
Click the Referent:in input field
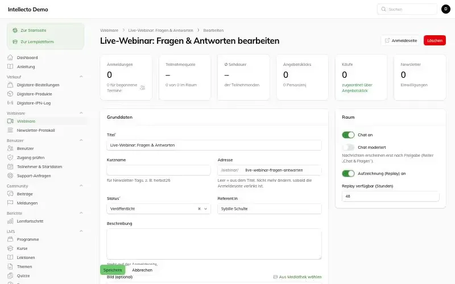click(x=269, y=208)
